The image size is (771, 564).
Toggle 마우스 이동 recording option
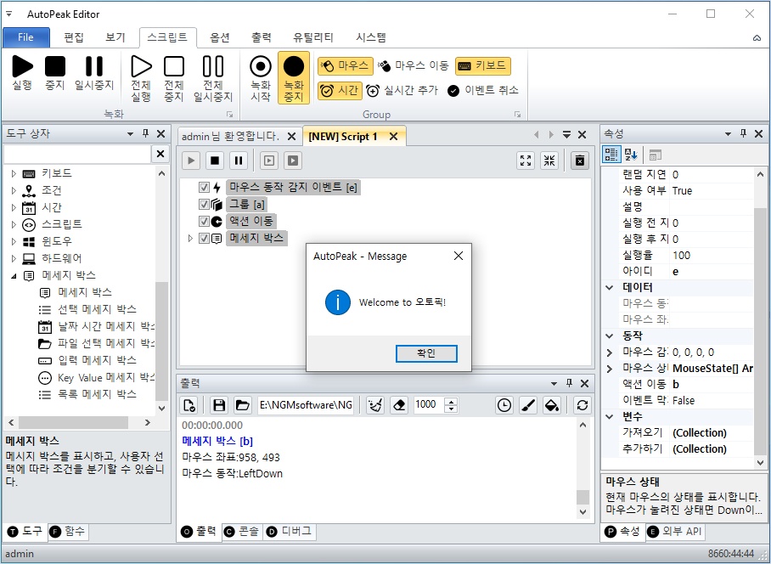[414, 66]
